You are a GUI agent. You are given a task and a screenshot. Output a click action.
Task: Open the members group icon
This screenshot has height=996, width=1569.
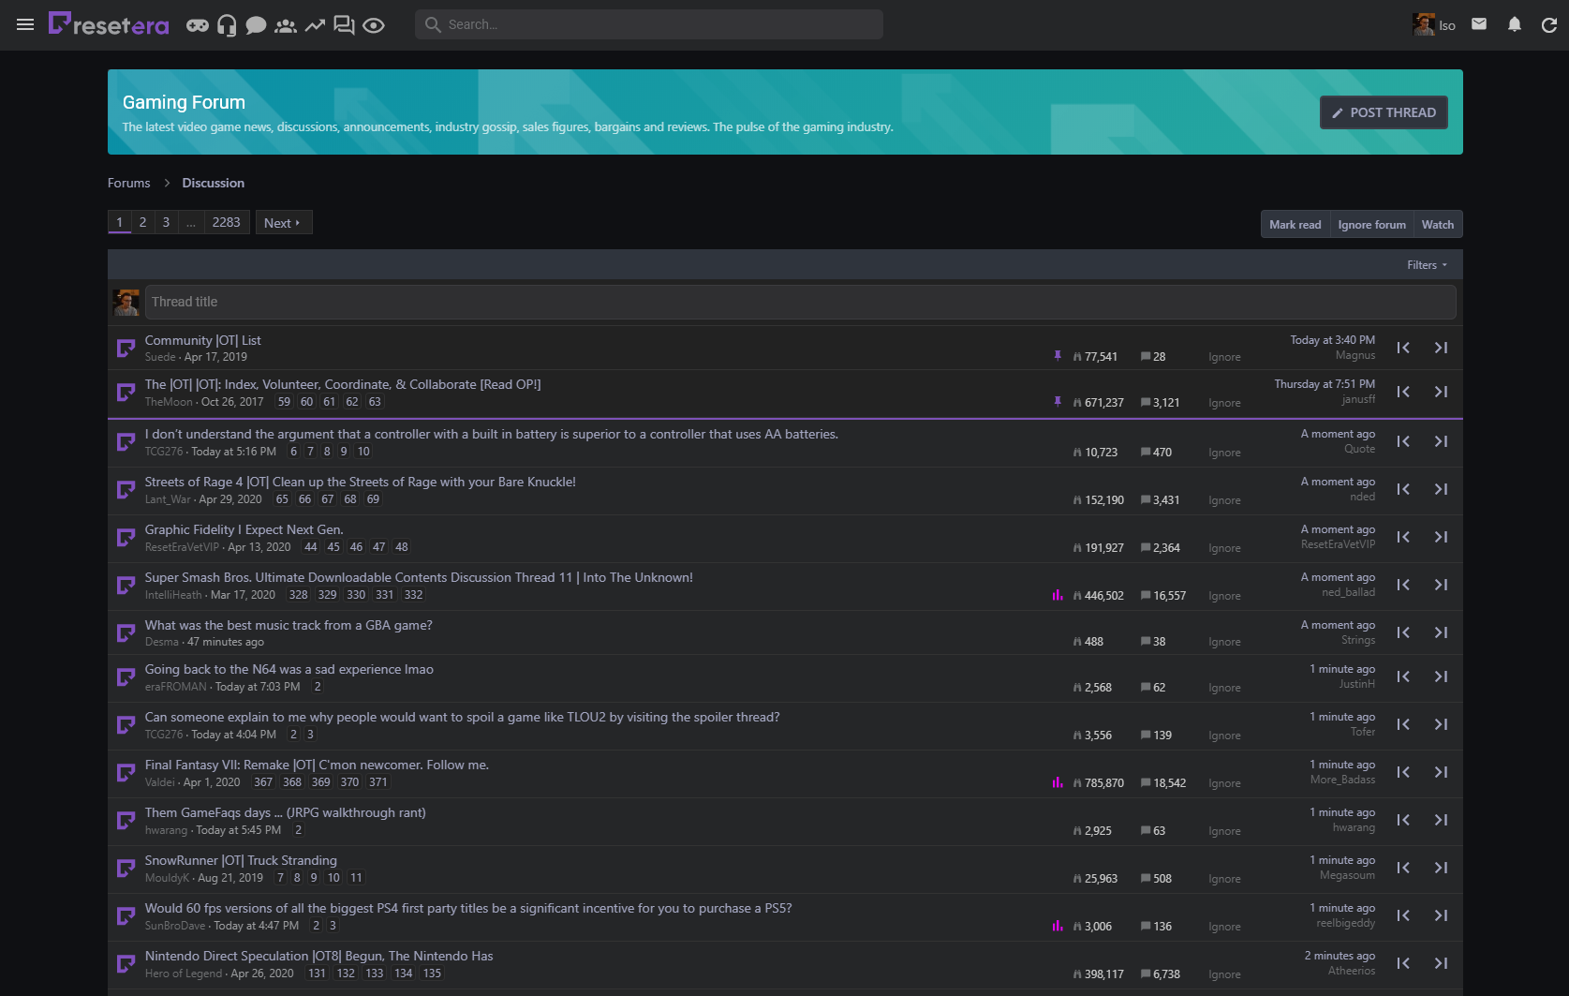coord(286,25)
